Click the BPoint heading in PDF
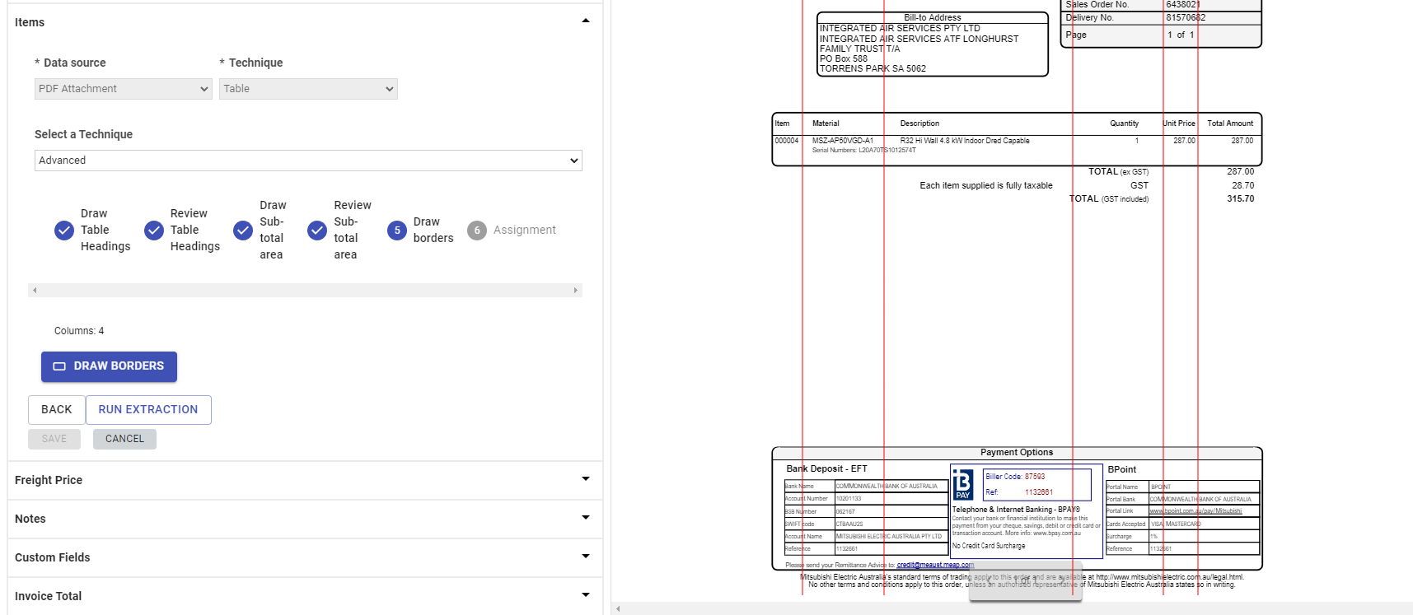Viewport: 1413px width, 615px height. pyautogui.click(x=1121, y=469)
